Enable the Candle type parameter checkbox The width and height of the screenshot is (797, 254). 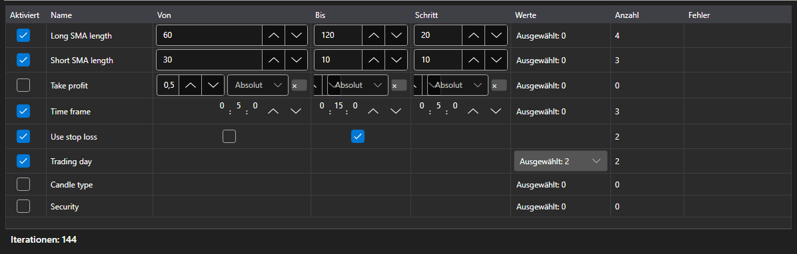pyautogui.click(x=23, y=185)
